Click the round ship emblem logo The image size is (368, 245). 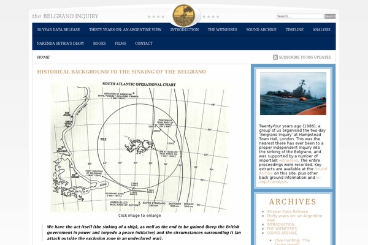[x=184, y=15]
